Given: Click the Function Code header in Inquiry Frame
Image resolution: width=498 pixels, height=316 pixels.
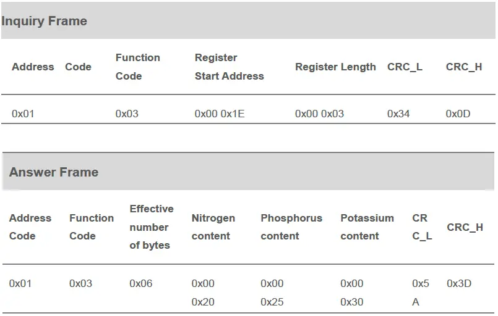Looking at the screenshot, I should pyautogui.click(x=137, y=67).
